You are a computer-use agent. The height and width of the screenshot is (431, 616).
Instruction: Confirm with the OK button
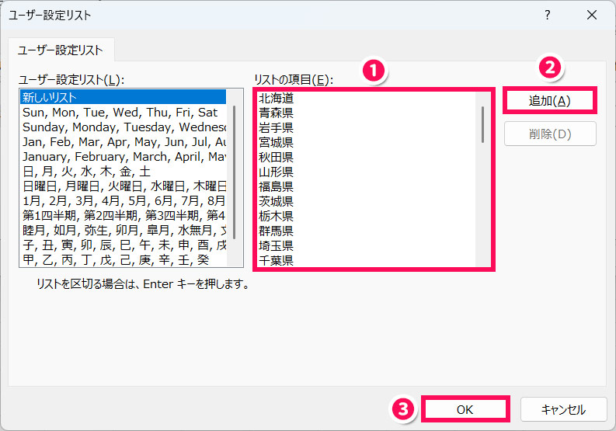click(465, 409)
